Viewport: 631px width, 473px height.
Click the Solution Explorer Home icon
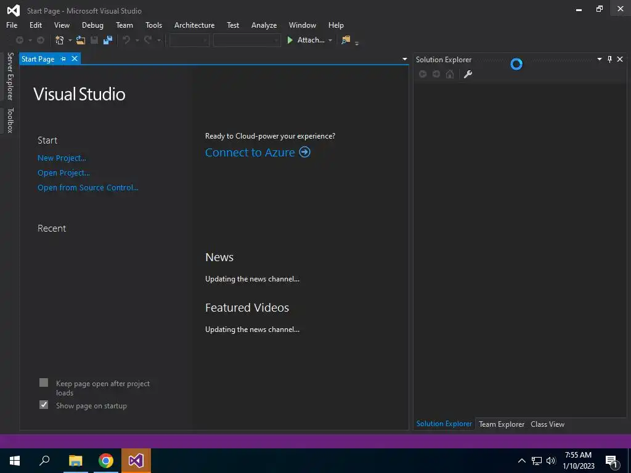point(450,74)
